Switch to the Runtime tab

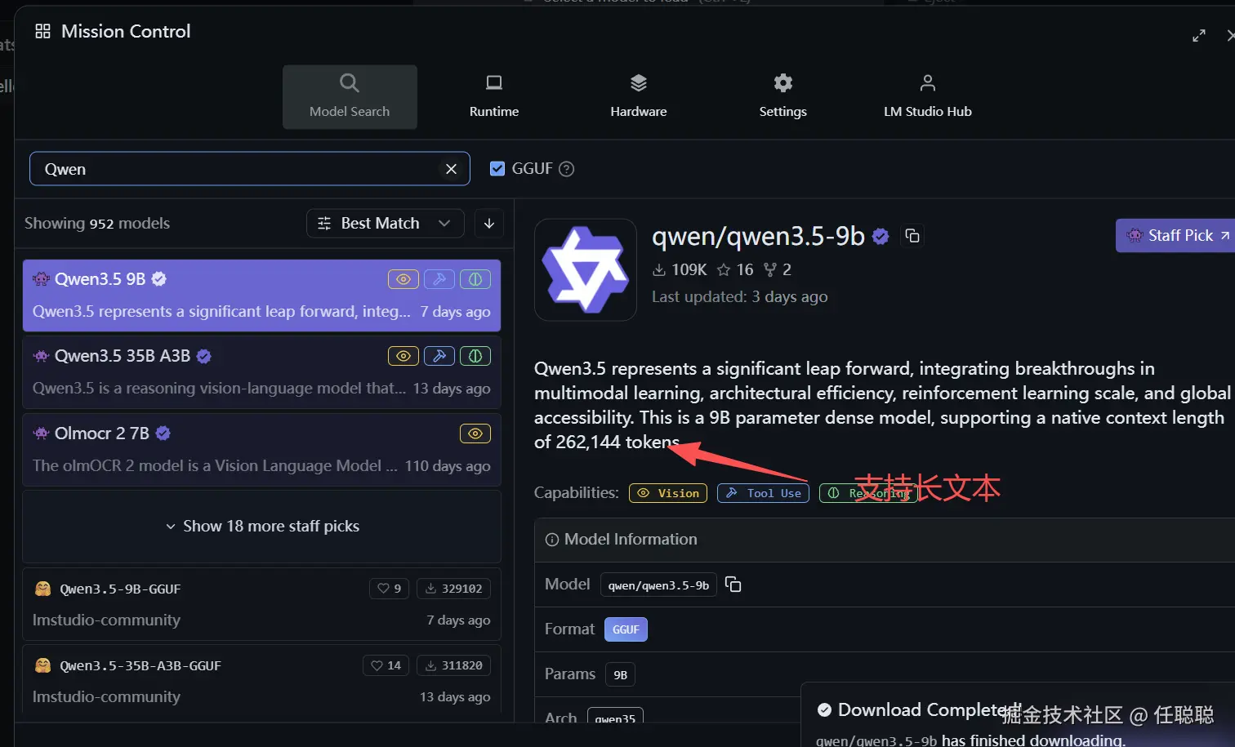pyautogui.click(x=494, y=97)
